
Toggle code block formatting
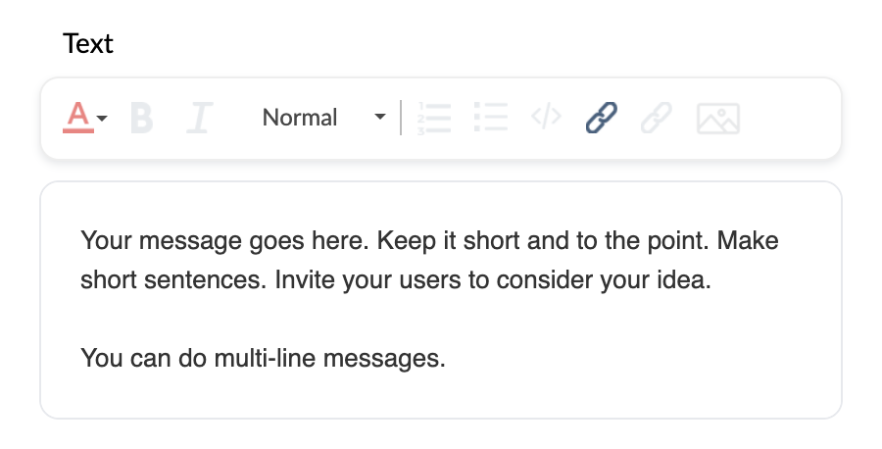coord(546,117)
